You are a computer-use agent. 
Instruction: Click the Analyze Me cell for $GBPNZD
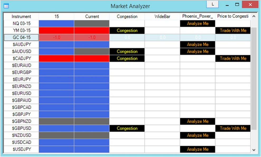(x=198, y=121)
